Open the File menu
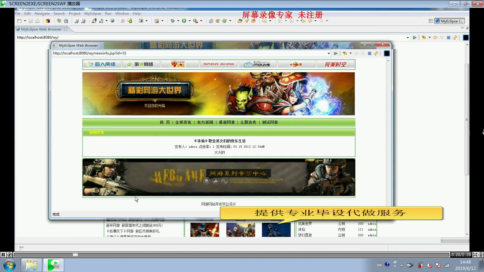 [x=17, y=13]
